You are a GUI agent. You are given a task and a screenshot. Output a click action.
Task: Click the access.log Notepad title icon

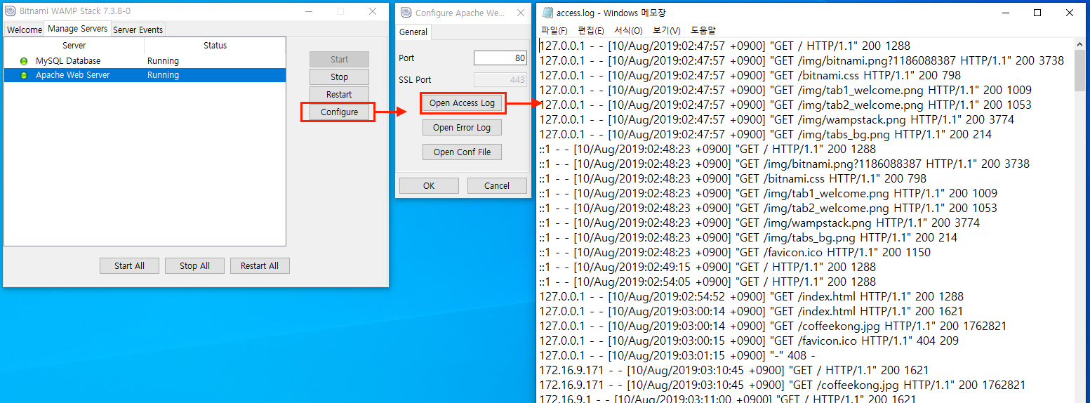pos(547,13)
